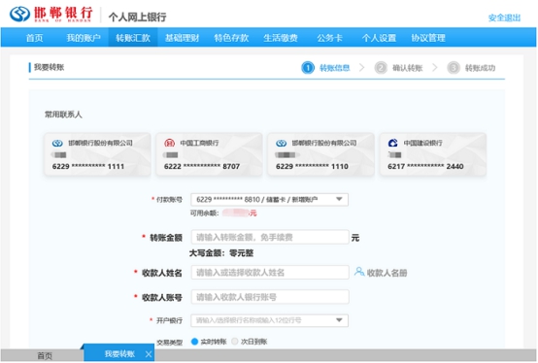538x363 pixels.
Task: Click the 收款人账号 input field
Action: (x=270, y=297)
